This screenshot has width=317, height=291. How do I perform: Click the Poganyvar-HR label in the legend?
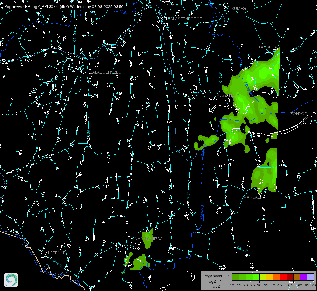(216, 276)
